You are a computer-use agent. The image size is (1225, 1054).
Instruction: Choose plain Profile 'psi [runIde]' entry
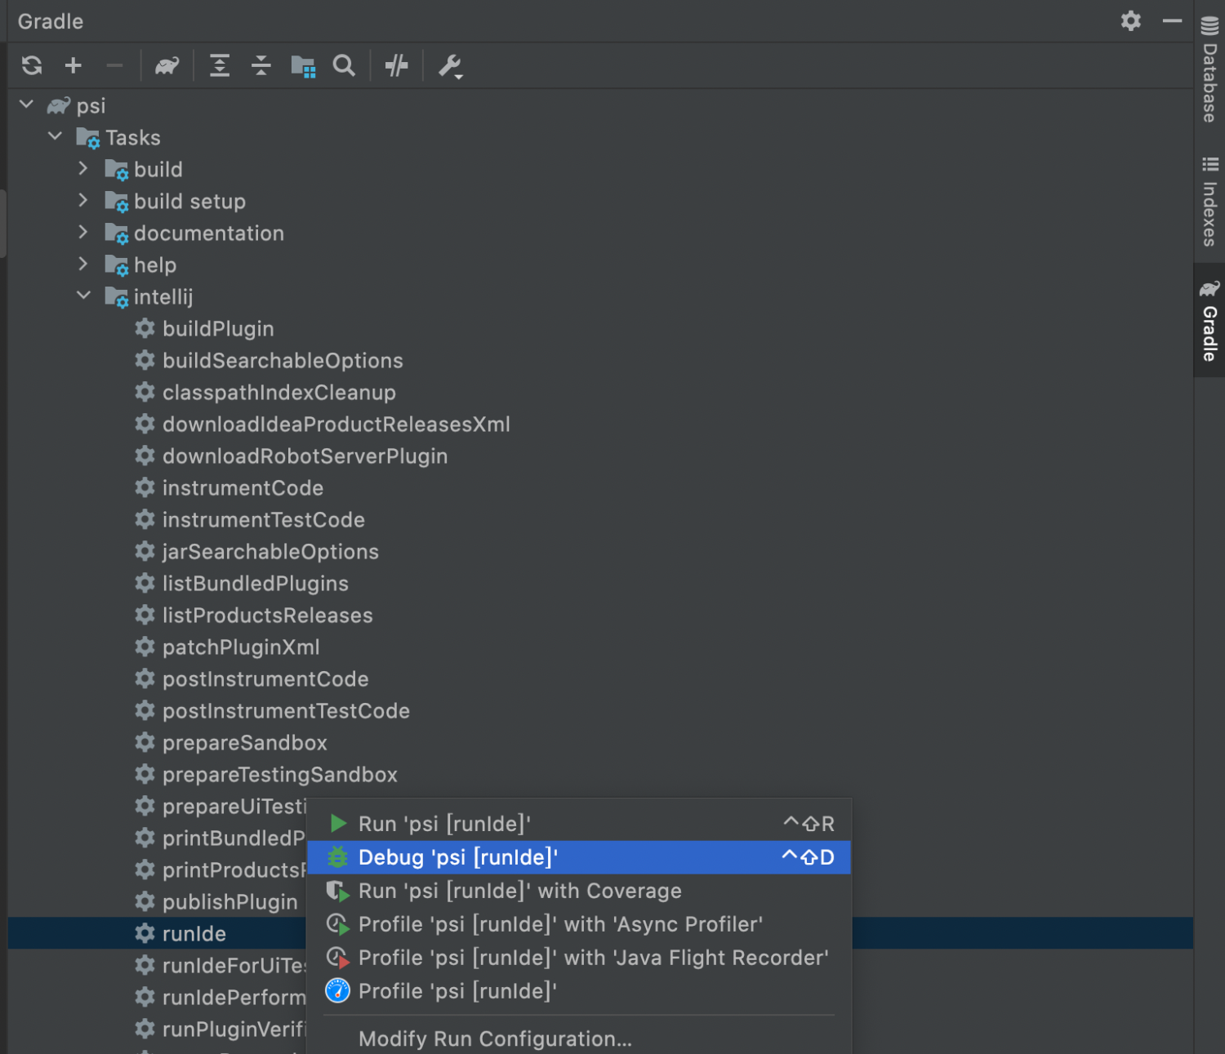[579, 991]
